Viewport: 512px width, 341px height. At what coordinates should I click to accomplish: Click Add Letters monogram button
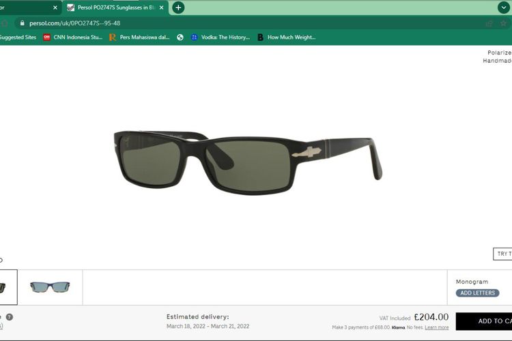[x=477, y=293]
